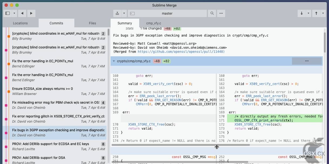
Task: Click the push up-arrow button
Action: click(x=316, y=13)
